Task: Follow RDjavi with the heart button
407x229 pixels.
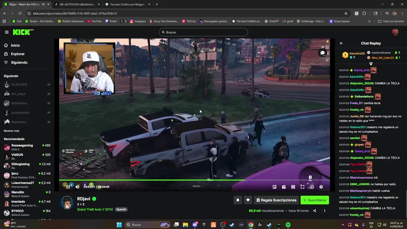Action: 248,200
